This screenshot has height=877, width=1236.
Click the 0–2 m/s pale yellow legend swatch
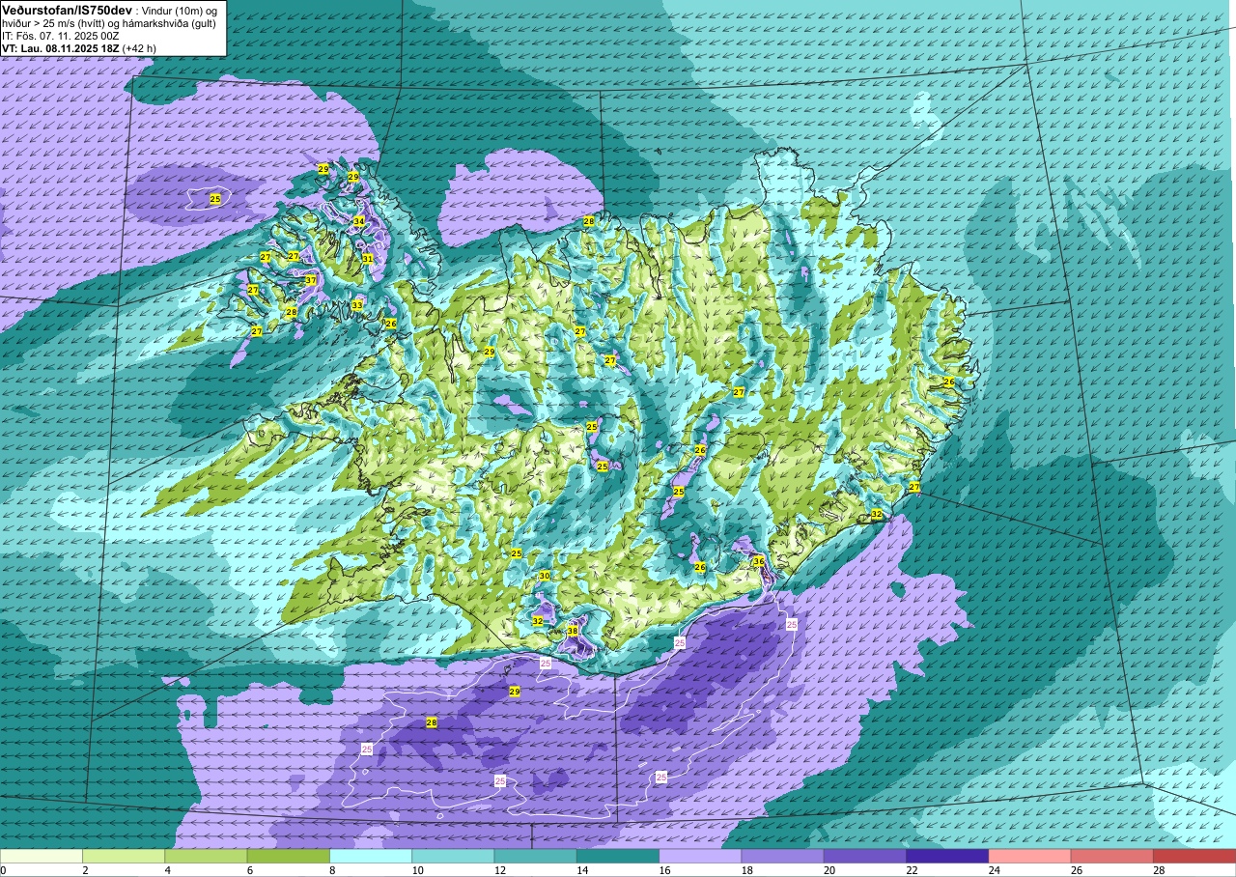(42, 856)
